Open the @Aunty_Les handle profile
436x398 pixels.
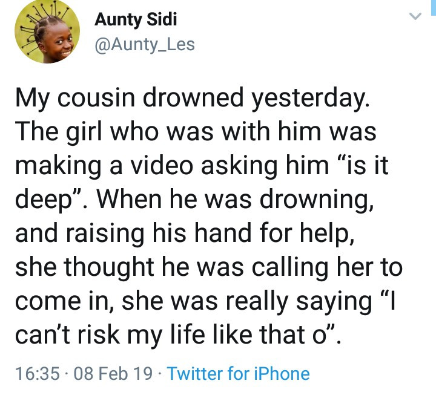coord(145,45)
